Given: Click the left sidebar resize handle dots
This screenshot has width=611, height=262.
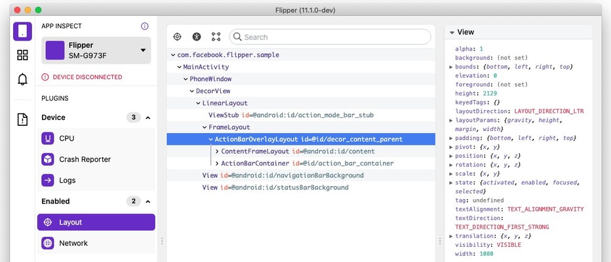Looking at the screenshot, I should [x=162, y=241].
